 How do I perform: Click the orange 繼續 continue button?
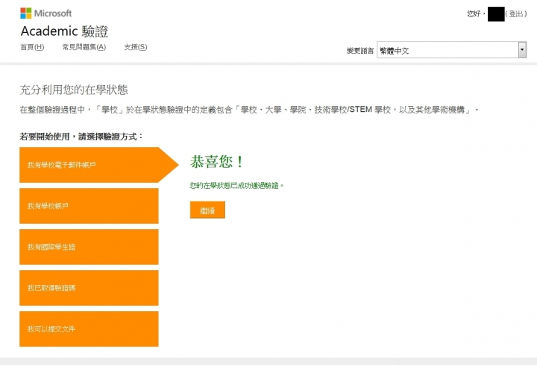coord(207,210)
